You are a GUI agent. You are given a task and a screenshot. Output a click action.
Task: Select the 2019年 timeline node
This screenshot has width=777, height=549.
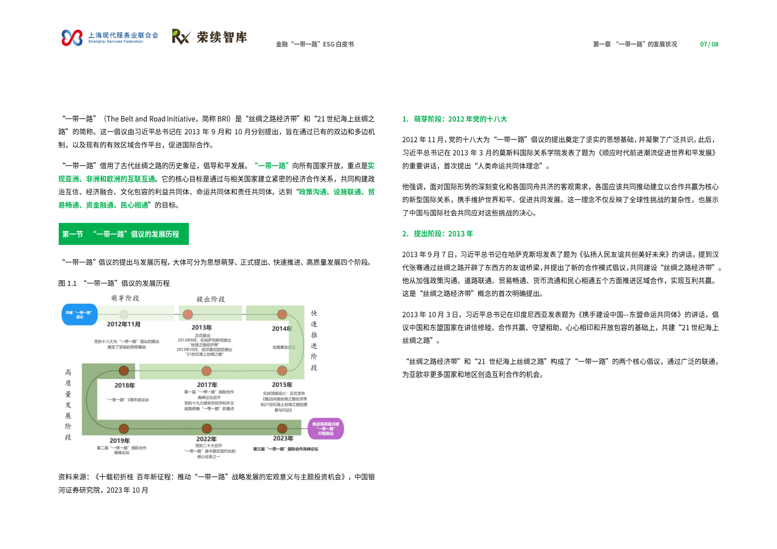124,429
